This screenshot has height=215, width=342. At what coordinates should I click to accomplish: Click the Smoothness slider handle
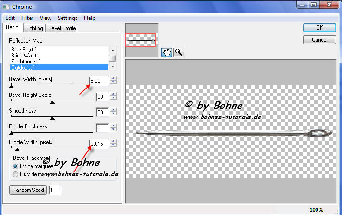pos(52,118)
